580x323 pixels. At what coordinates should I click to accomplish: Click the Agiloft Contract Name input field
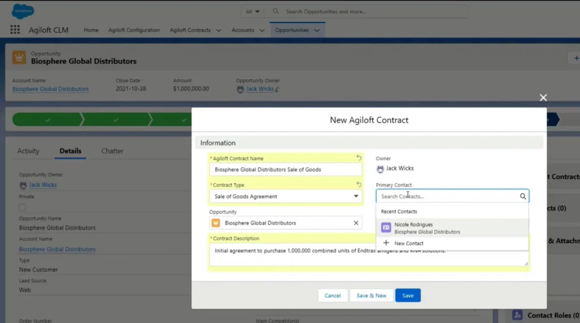(x=285, y=170)
